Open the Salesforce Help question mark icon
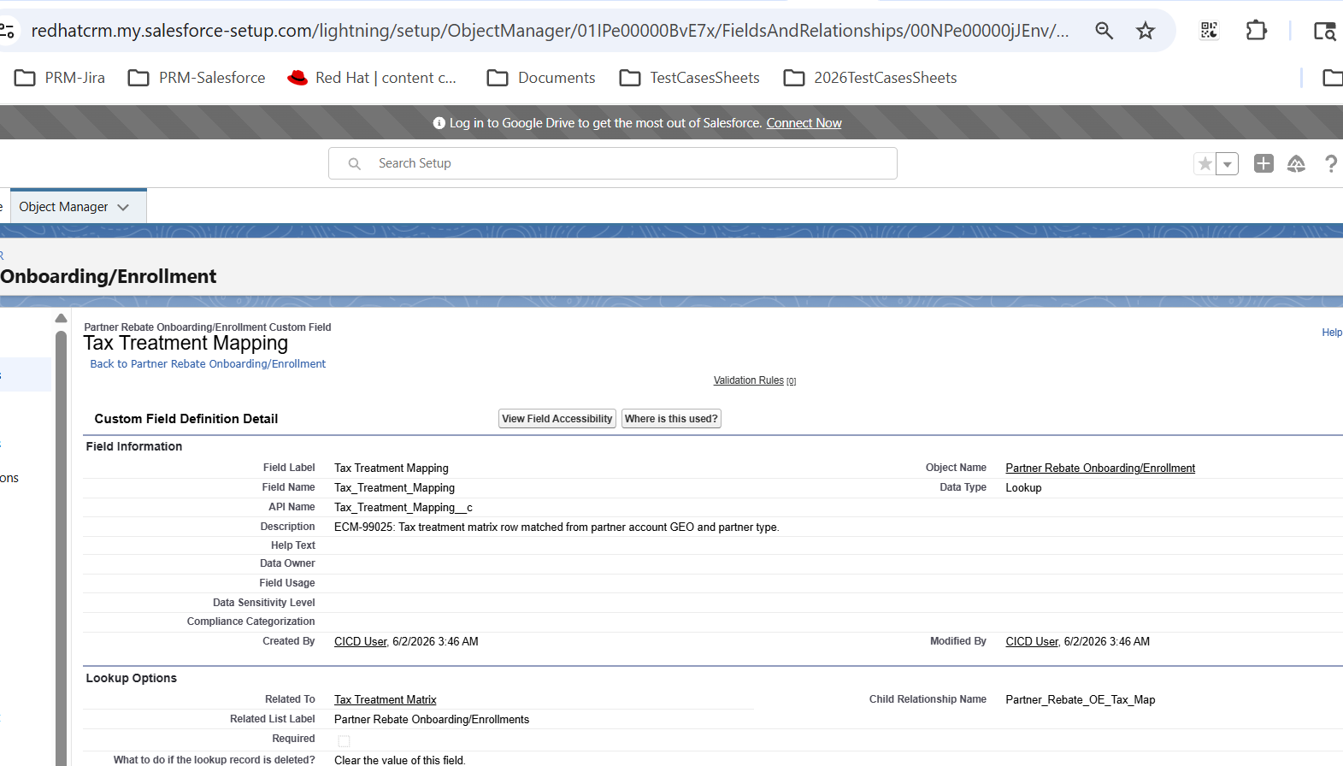1343x766 pixels. (1331, 163)
